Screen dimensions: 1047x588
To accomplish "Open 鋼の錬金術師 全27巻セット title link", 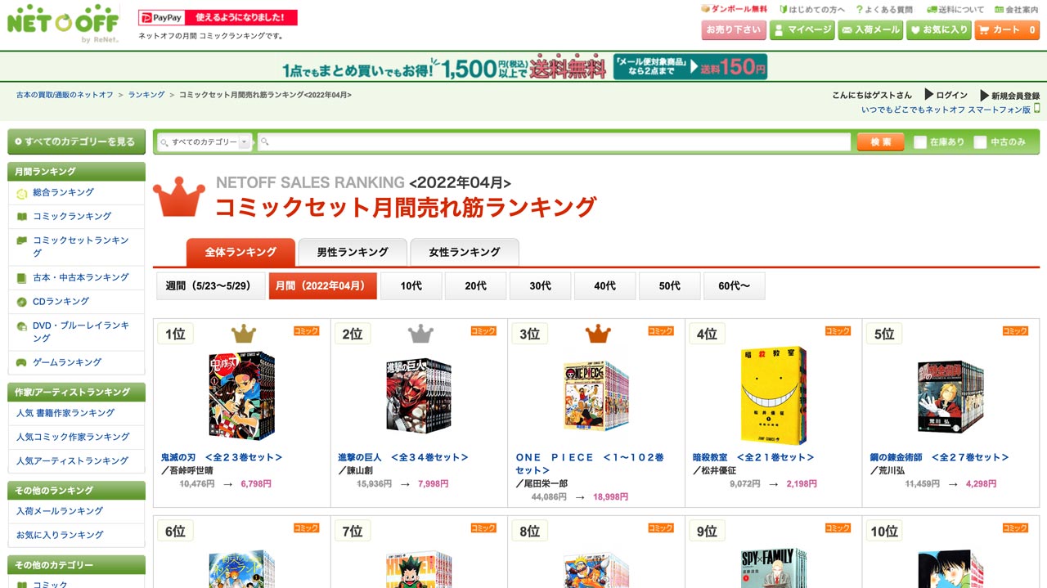I will [940, 457].
